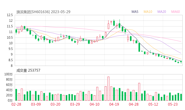Screen dimensions: 185x110
Task: Click the 8.5 price axis value
Action: click(x=10, y=60)
